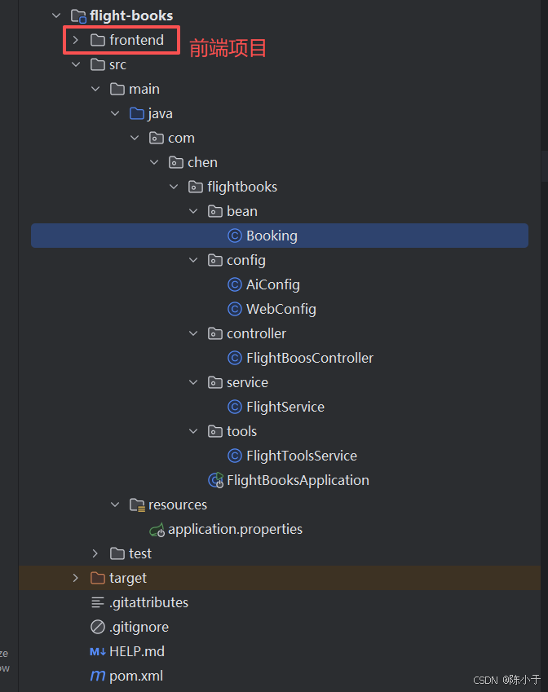Click the FlightBooksApplication run icon

tap(215, 480)
